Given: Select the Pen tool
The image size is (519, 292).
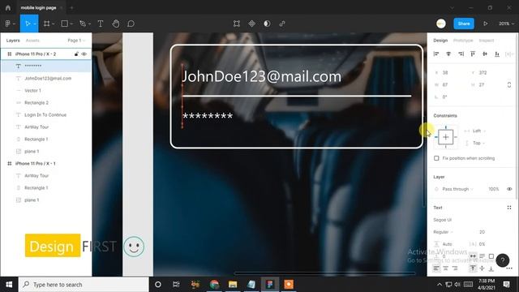Looking at the screenshot, I should (x=83, y=24).
